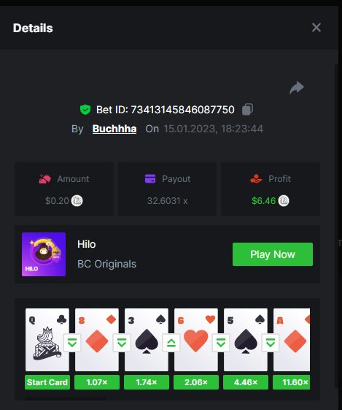Click the red Profit hand icon
Screen dimensions: 342x410
256,179
